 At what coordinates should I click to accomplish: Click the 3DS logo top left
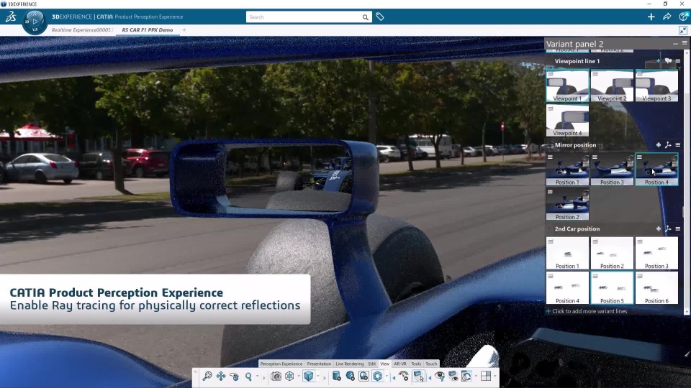(x=11, y=17)
